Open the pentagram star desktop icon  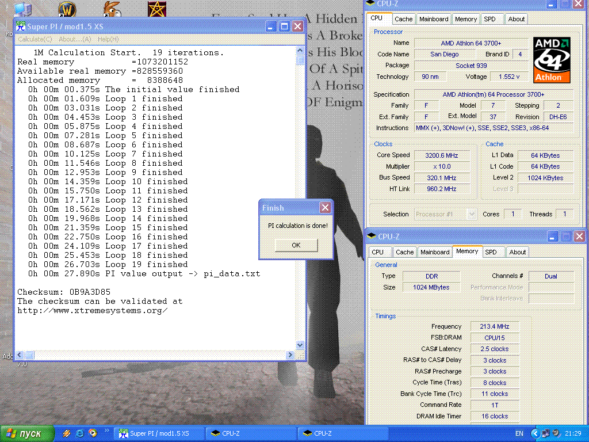157,9
